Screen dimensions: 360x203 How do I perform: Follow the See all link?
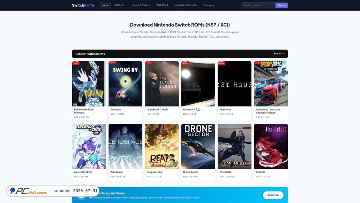279,54
